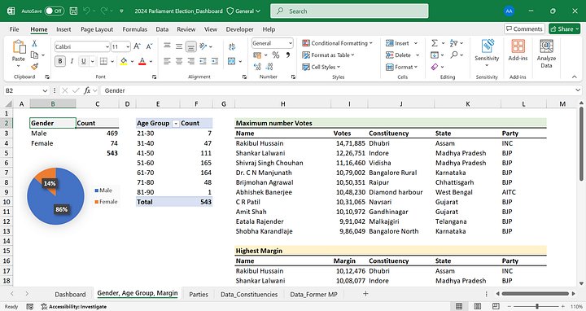Click the Copy icon

click(x=34, y=55)
